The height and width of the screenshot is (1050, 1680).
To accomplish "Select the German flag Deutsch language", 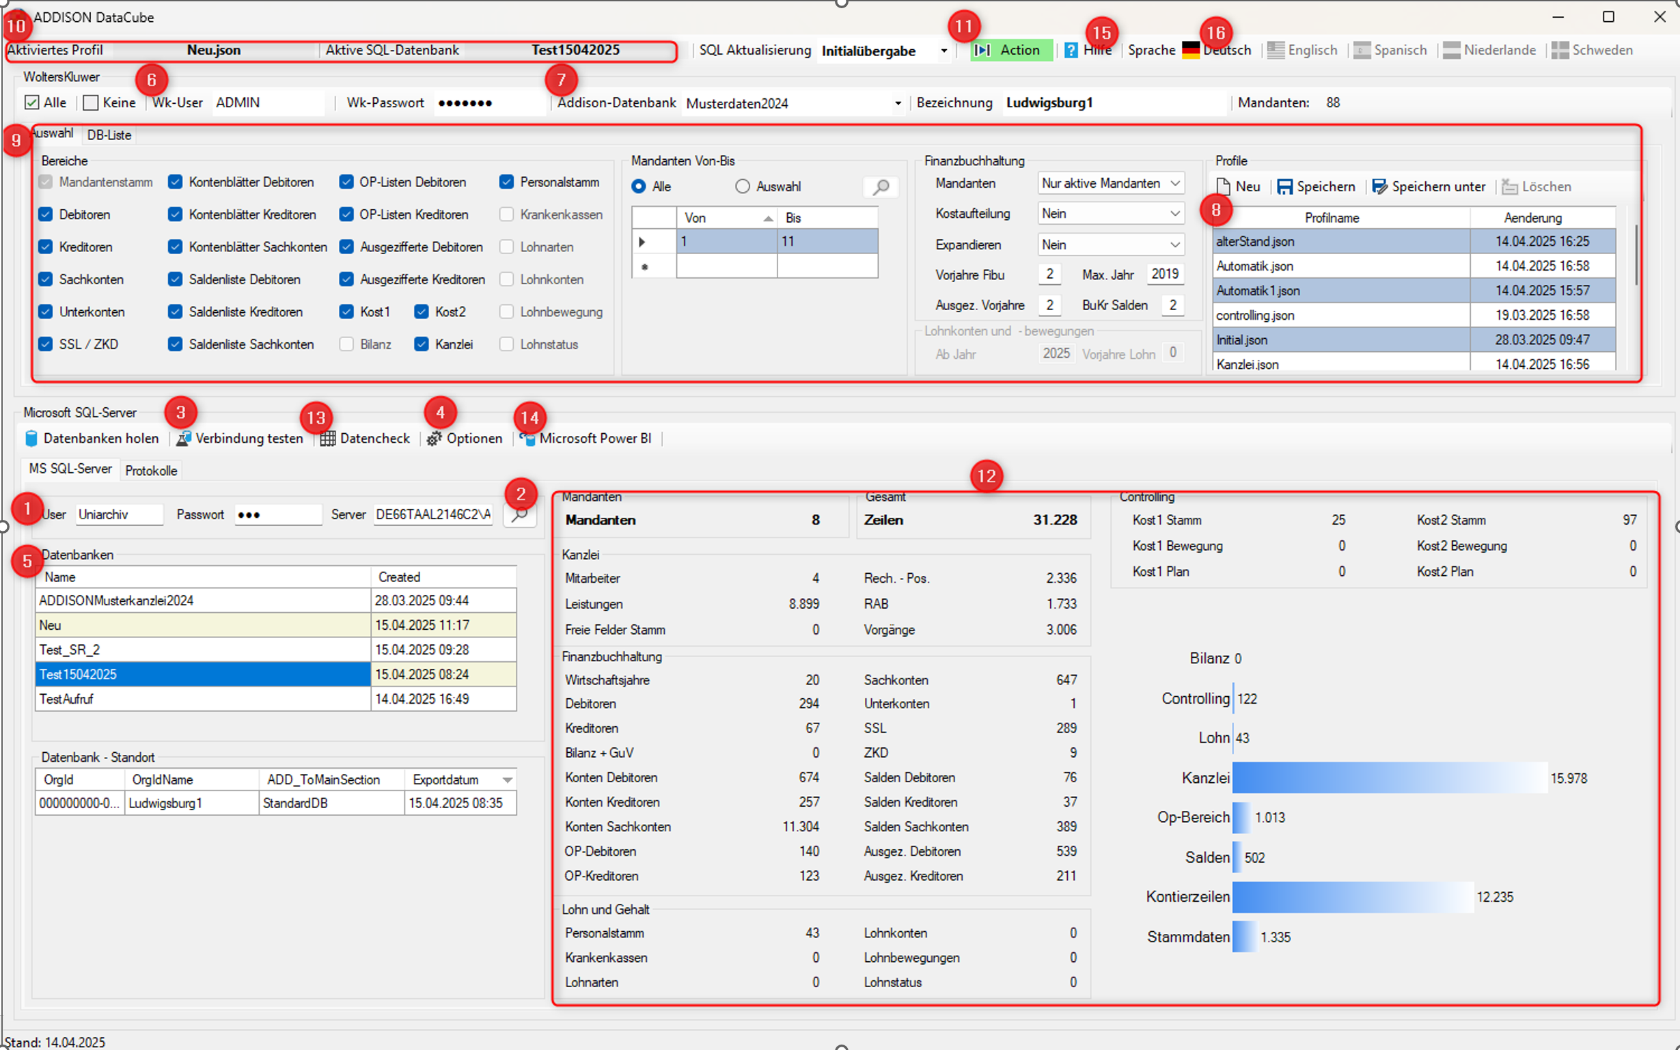I will (x=1216, y=50).
